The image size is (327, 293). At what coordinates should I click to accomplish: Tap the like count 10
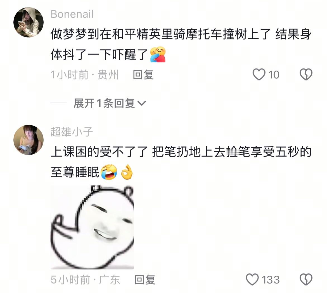[274, 75]
